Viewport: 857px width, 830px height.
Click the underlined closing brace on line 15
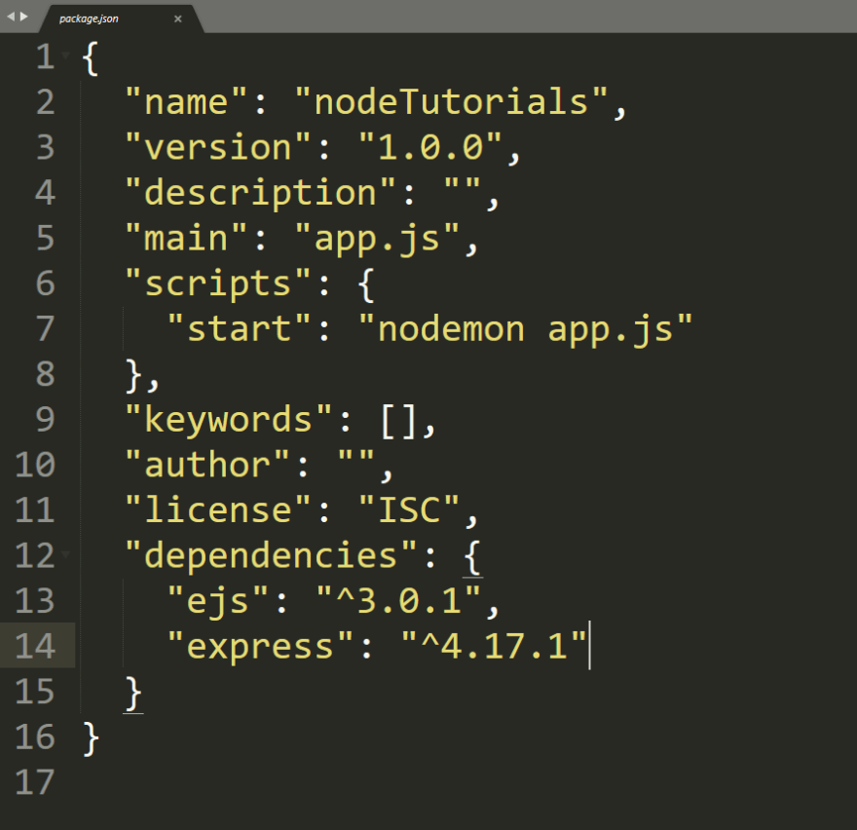133,694
